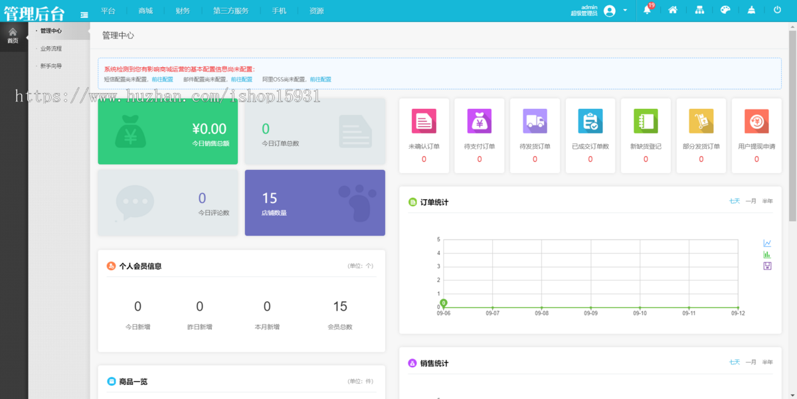Image resolution: width=797 pixels, height=399 pixels.
Task: Open the theme palette icon
Action: [x=725, y=10]
